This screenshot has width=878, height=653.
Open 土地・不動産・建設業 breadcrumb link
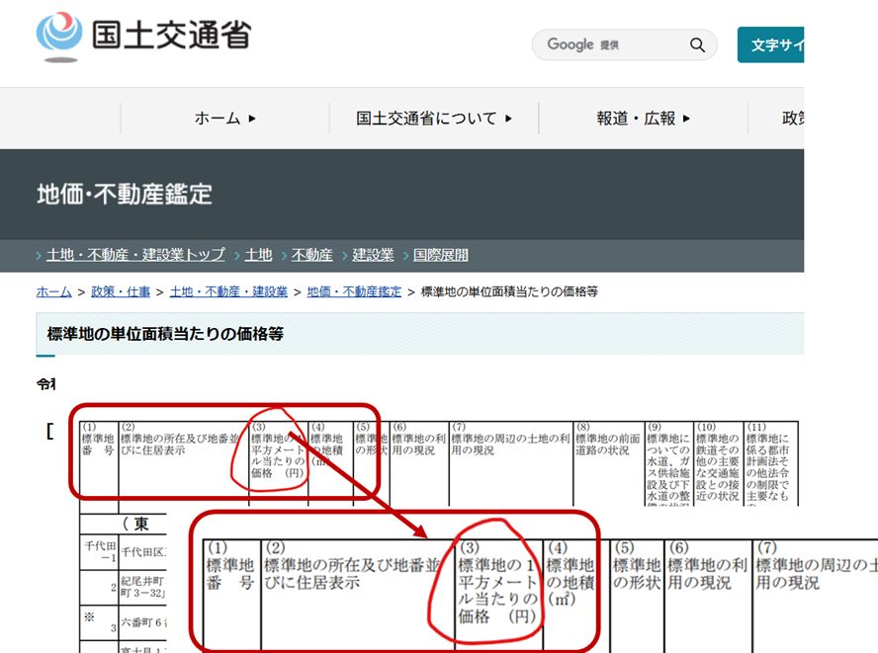(228, 291)
